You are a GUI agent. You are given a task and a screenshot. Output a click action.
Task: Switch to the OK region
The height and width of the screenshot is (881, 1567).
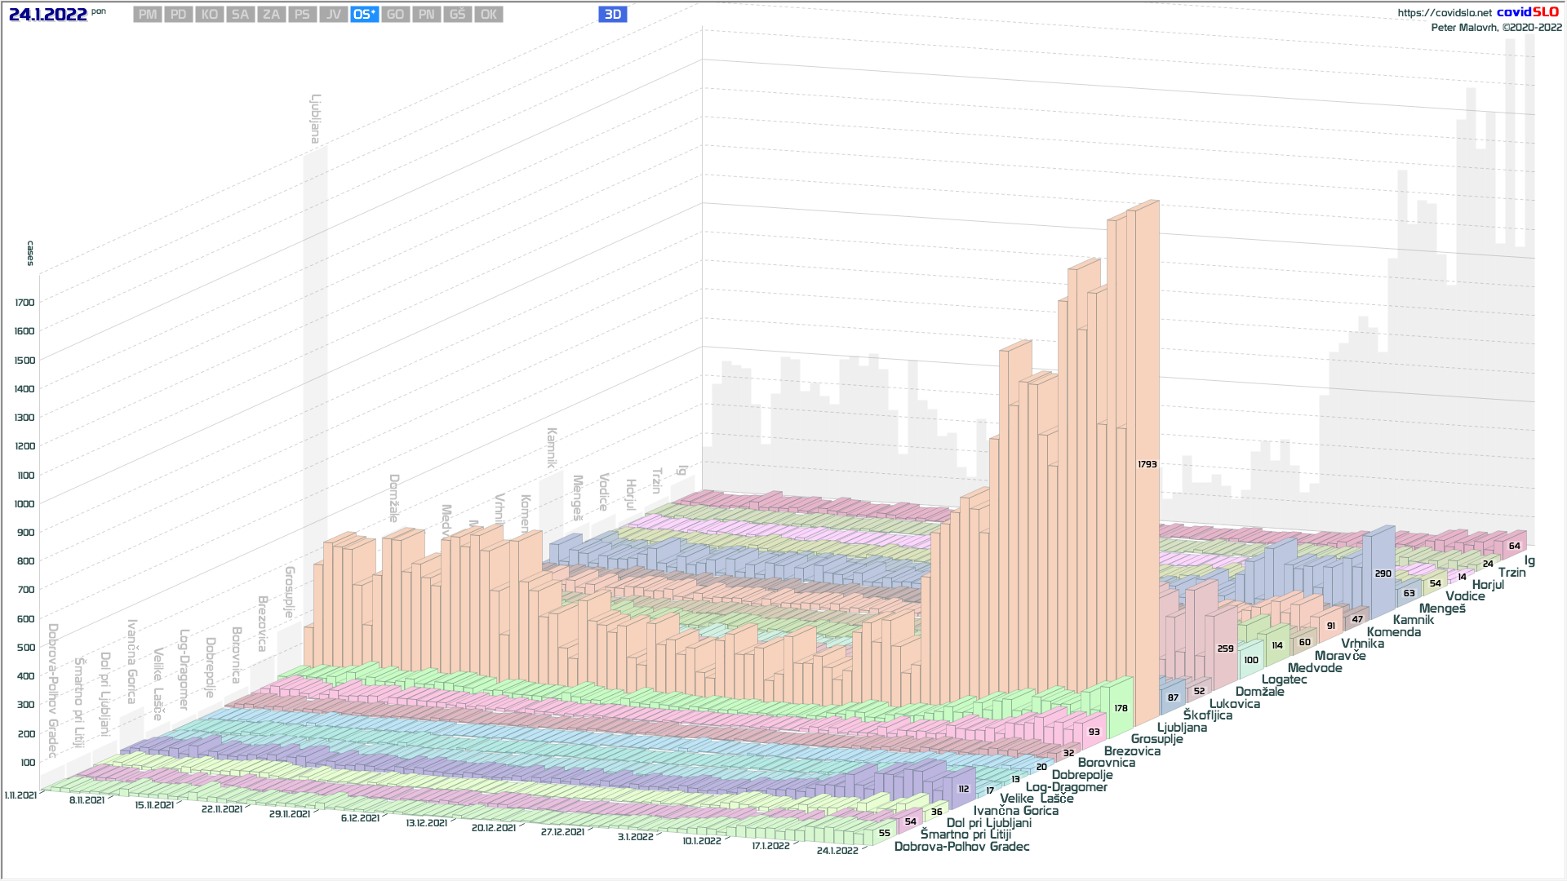pyautogui.click(x=488, y=15)
